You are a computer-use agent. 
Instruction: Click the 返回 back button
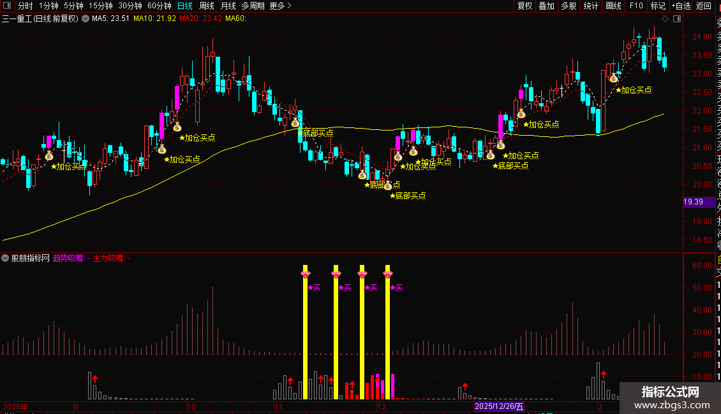tap(704, 6)
